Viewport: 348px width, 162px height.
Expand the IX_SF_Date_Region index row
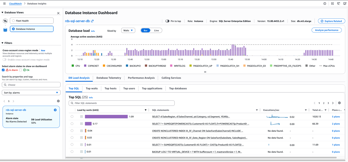click(x=82, y=138)
